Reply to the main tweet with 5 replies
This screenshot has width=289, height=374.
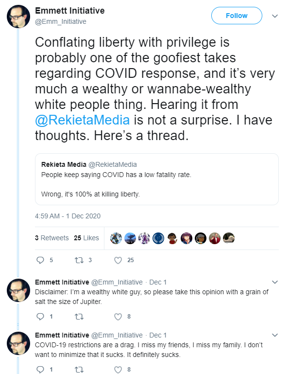[x=40, y=260]
